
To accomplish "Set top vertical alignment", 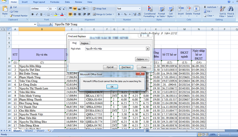I will pos(70,9).
